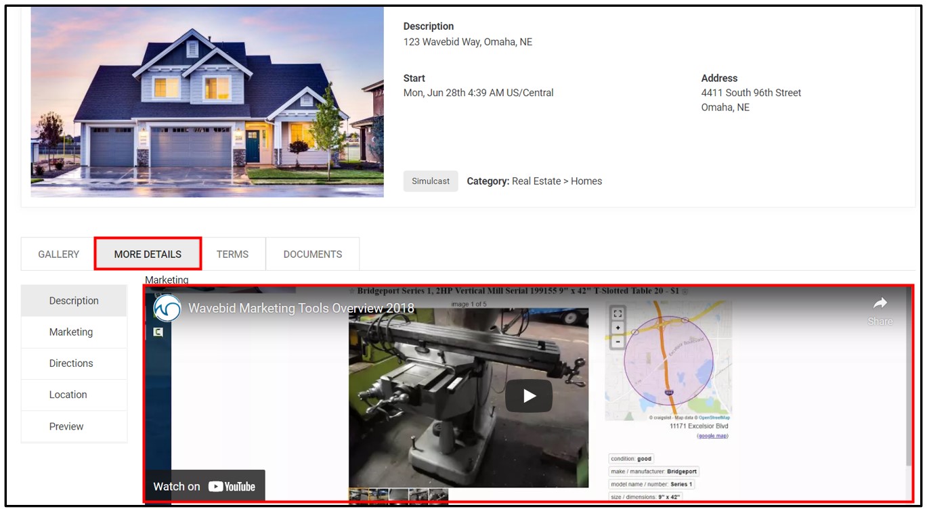The width and height of the screenshot is (927, 511).
Task: Open video title Wavebid Marketing Tools Overview 2018
Action: coord(301,308)
